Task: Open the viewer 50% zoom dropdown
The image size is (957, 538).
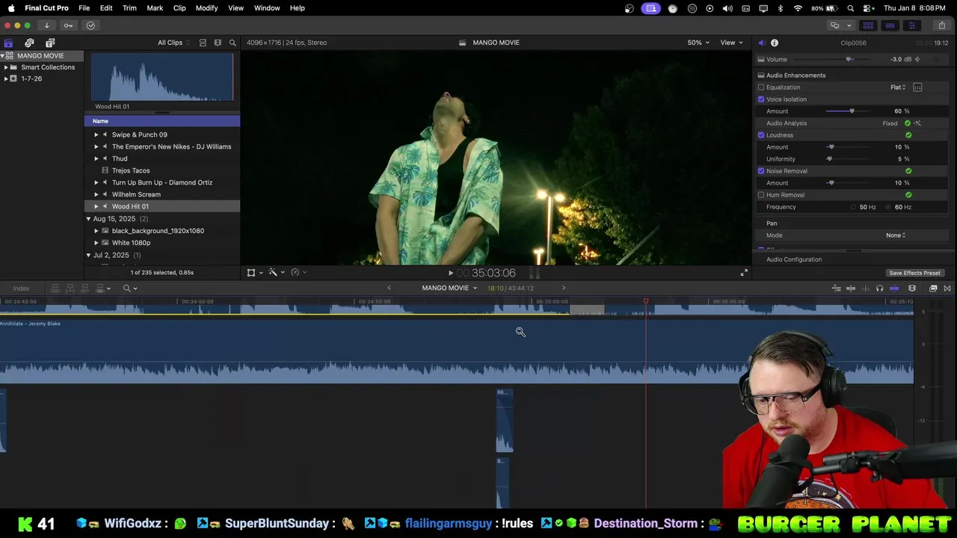Action: (698, 43)
